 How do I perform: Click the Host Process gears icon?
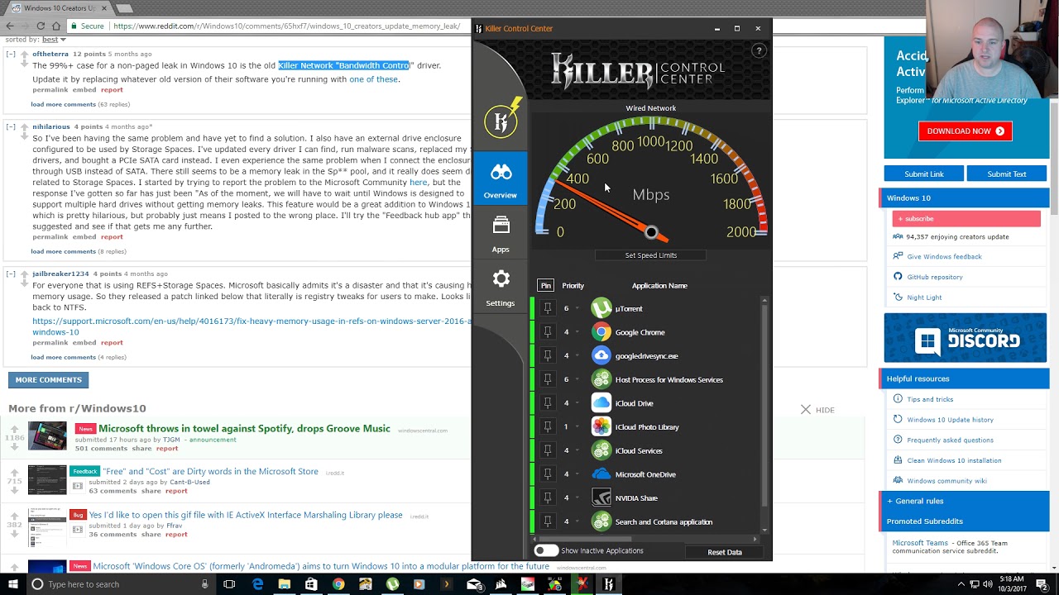coord(601,379)
